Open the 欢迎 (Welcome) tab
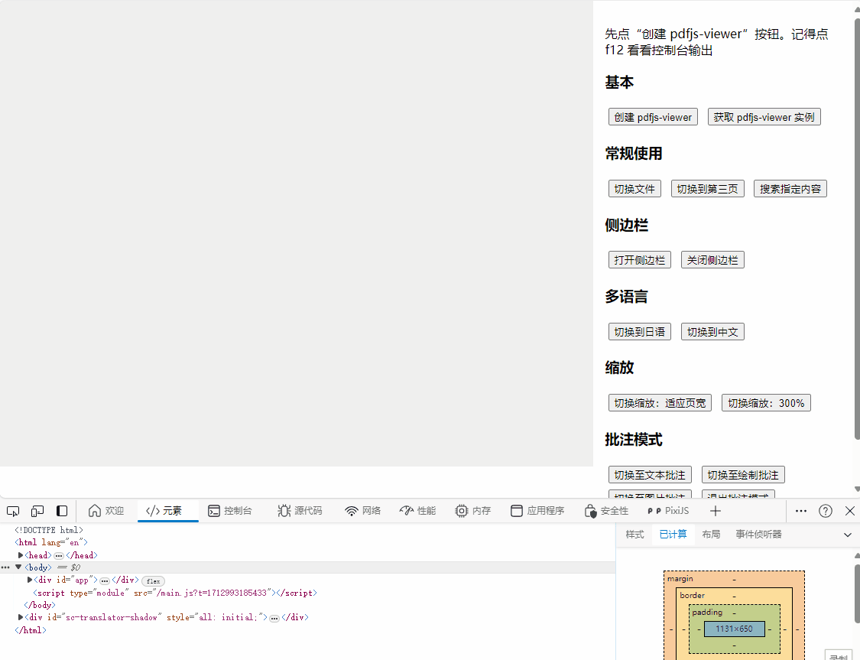Image resolution: width=860 pixels, height=660 pixels. (106, 511)
